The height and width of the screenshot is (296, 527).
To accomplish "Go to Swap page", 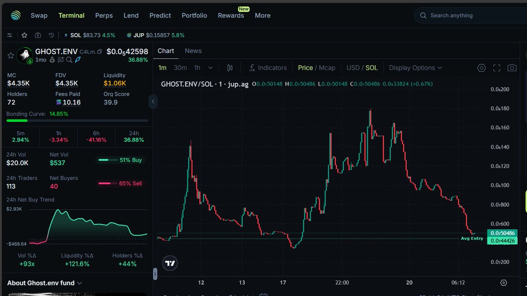I will pyautogui.click(x=39, y=15).
